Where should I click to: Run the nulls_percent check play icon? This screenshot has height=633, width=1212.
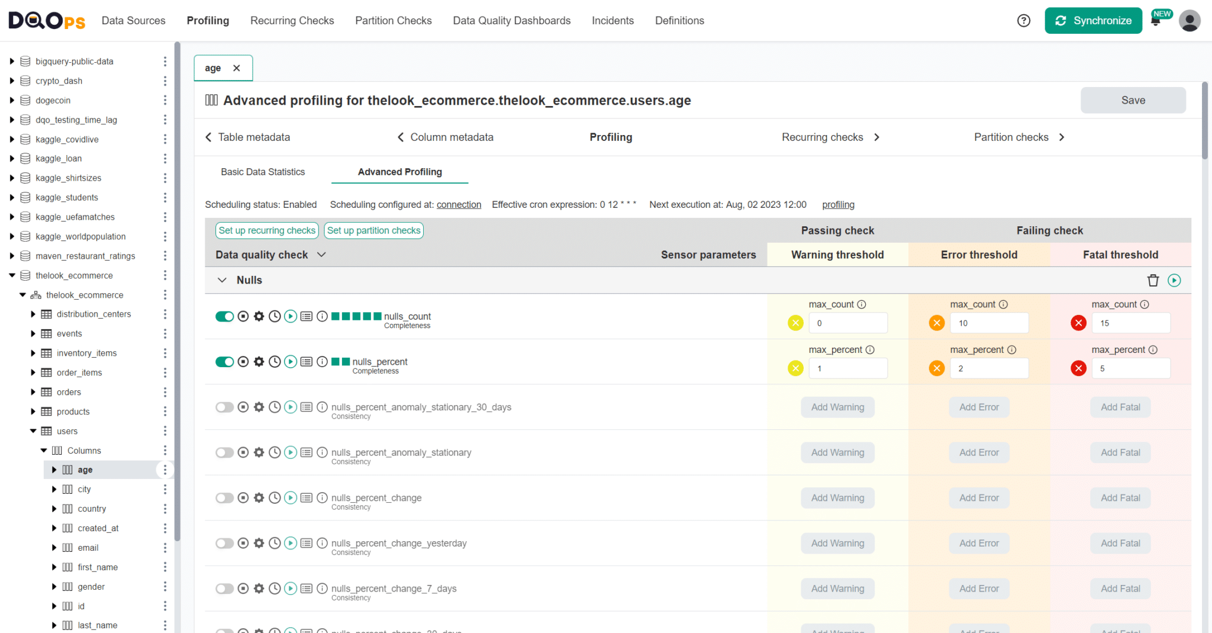point(291,362)
